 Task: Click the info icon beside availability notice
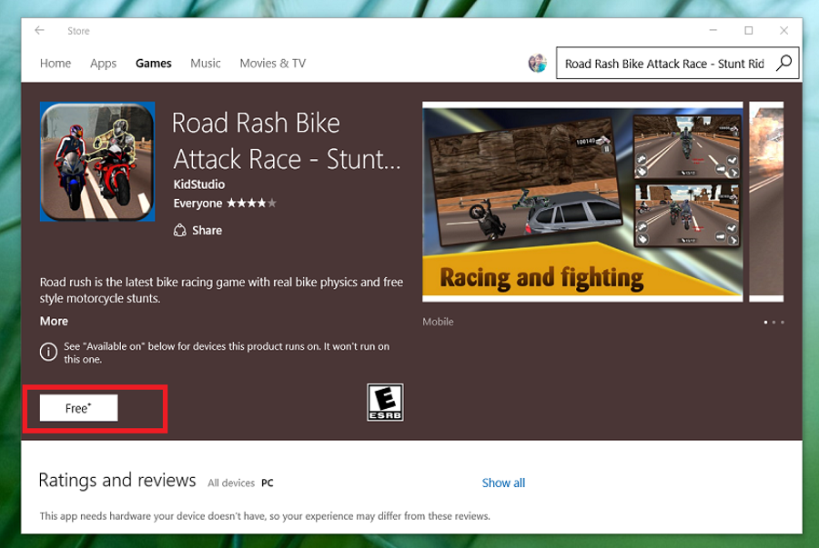[48, 353]
